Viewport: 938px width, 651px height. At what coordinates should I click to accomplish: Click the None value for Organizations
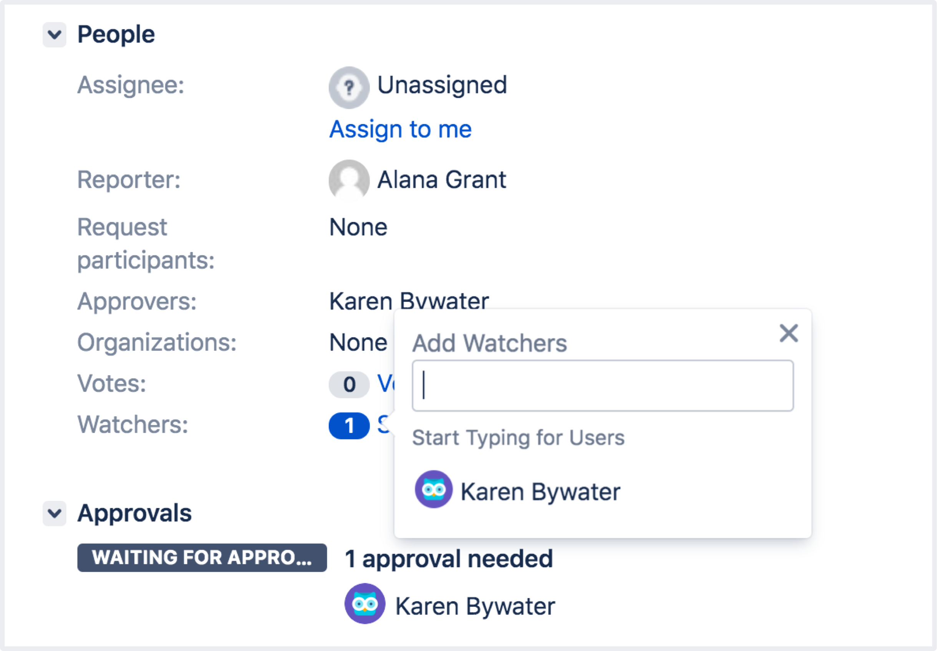[x=358, y=342]
